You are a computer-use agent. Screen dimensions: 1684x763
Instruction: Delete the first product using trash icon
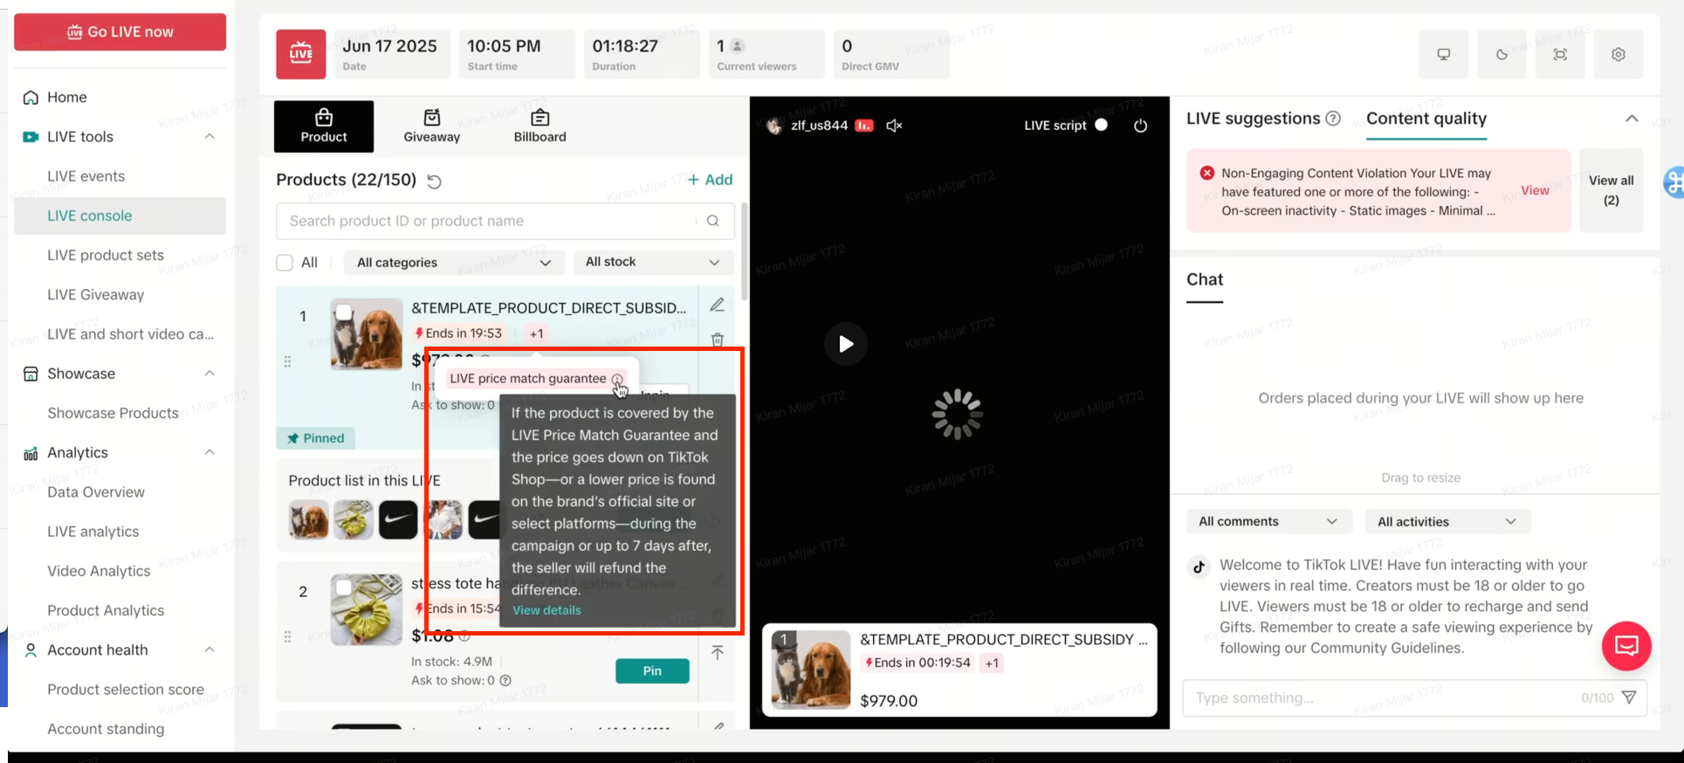coord(717,340)
